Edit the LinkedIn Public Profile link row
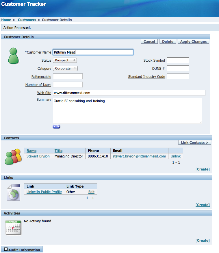Viewport: 219px width, 253px height. [92, 192]
